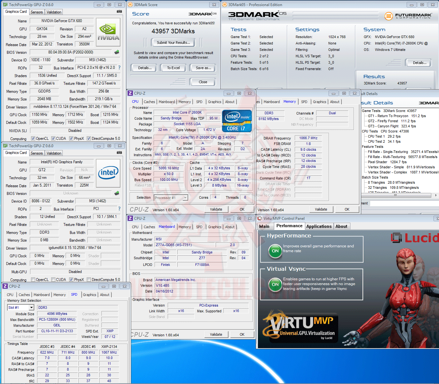The image size is (439, 384).
Task: Click the Model field Z77A-GD65 (MS-7751)
Action: pos(185,245)
